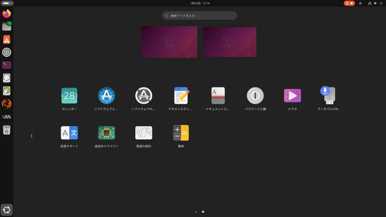The width and height of the screenshot is (386, 217).
Task: Open パスワードと鍵 app
Action: (x=255, y=96)
